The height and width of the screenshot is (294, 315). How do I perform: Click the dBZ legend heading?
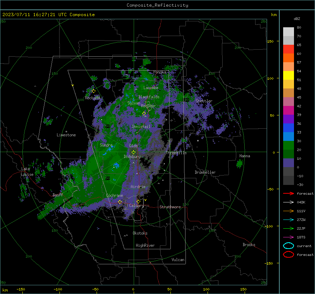click(297, 19)
